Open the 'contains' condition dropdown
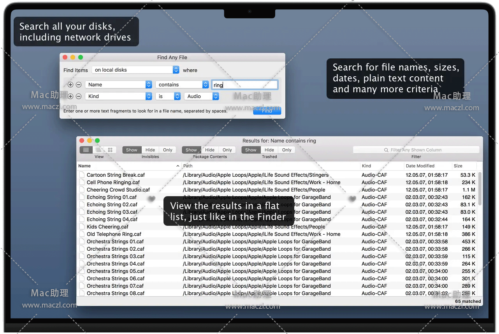This screenshot has width=499, height=334. [x=182, y=85]
